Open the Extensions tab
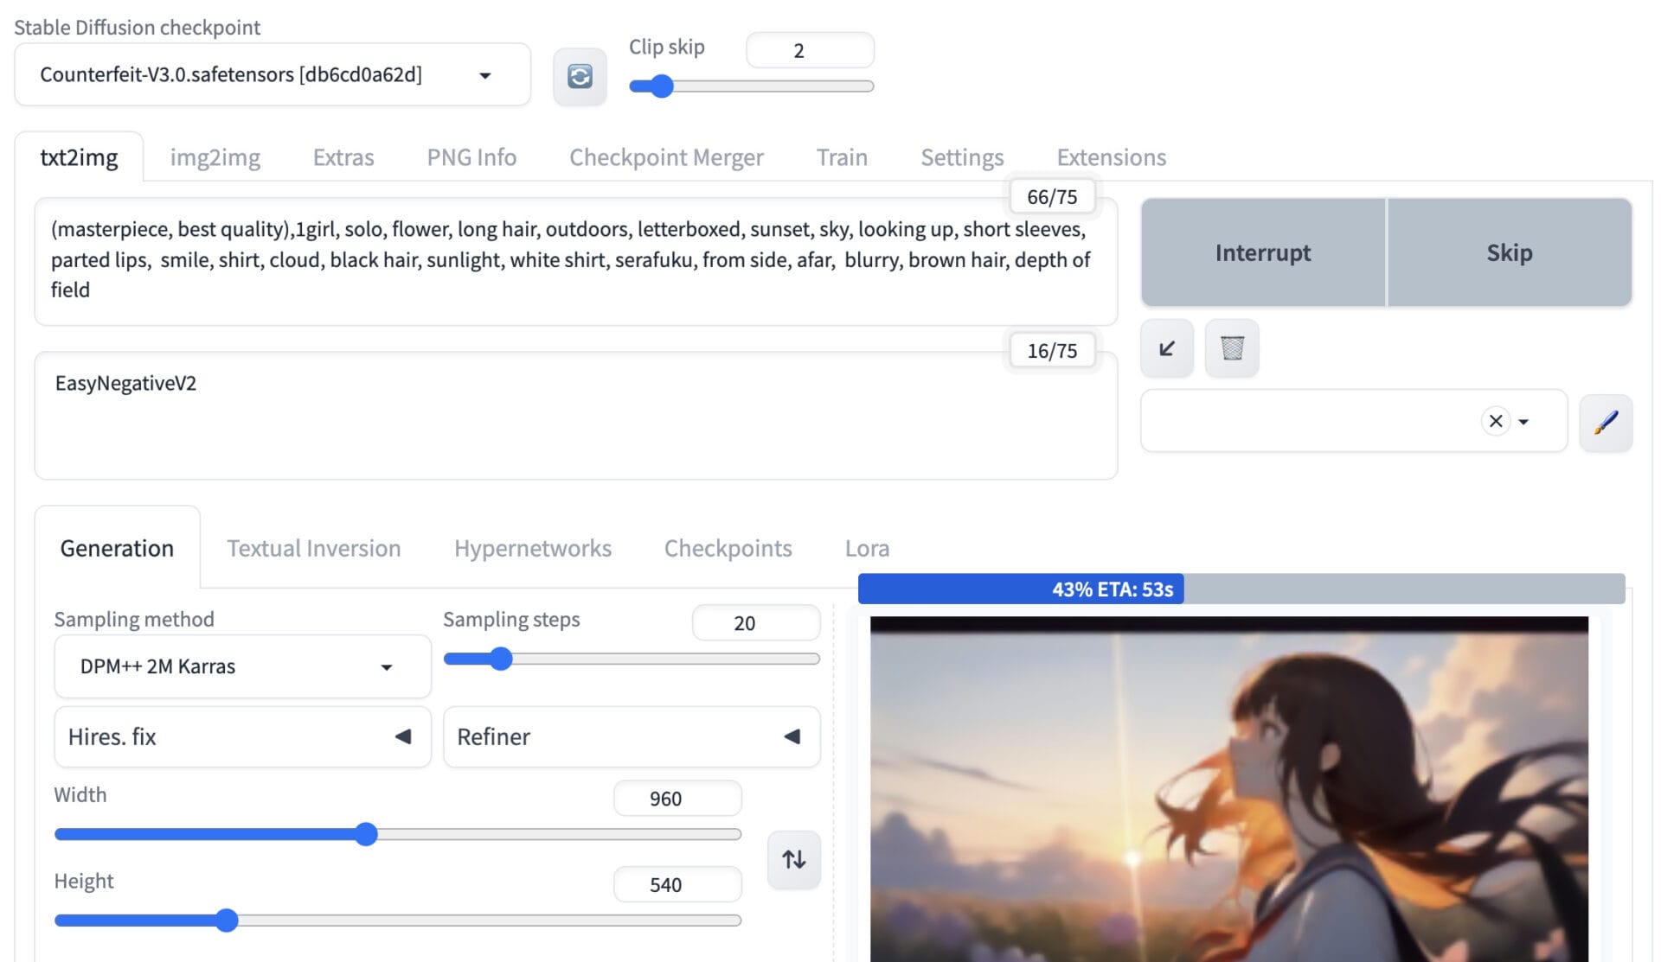1661x962 pixels. [1111, 157]
